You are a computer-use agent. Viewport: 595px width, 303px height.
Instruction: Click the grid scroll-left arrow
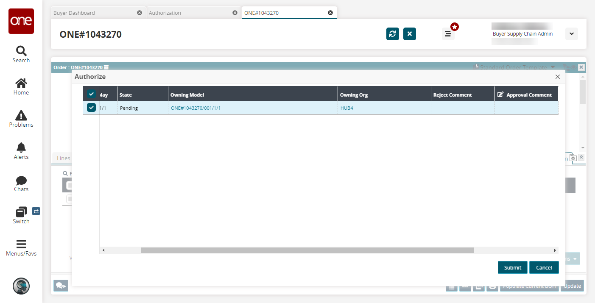(x=103, y=250)
